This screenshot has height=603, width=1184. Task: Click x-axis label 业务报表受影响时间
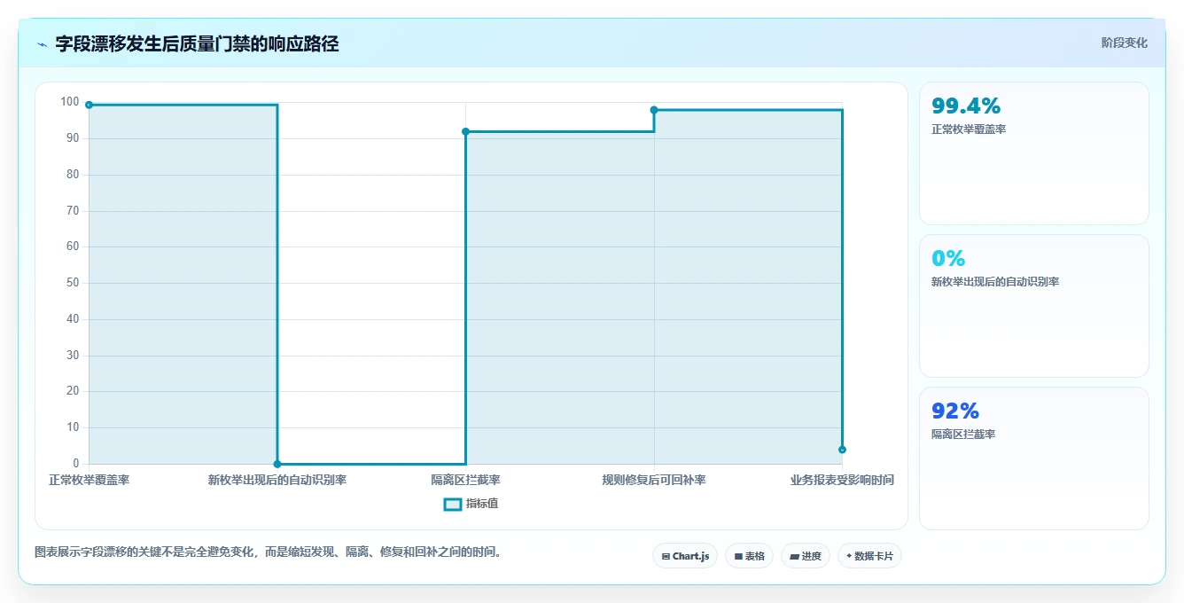(842, 480)
